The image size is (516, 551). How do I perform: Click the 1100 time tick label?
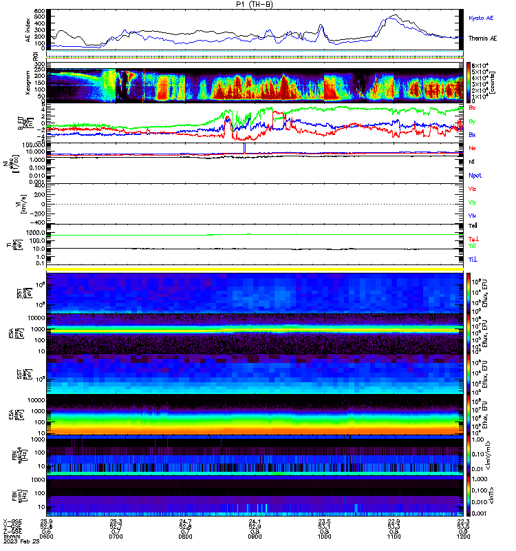click(394, 537)
